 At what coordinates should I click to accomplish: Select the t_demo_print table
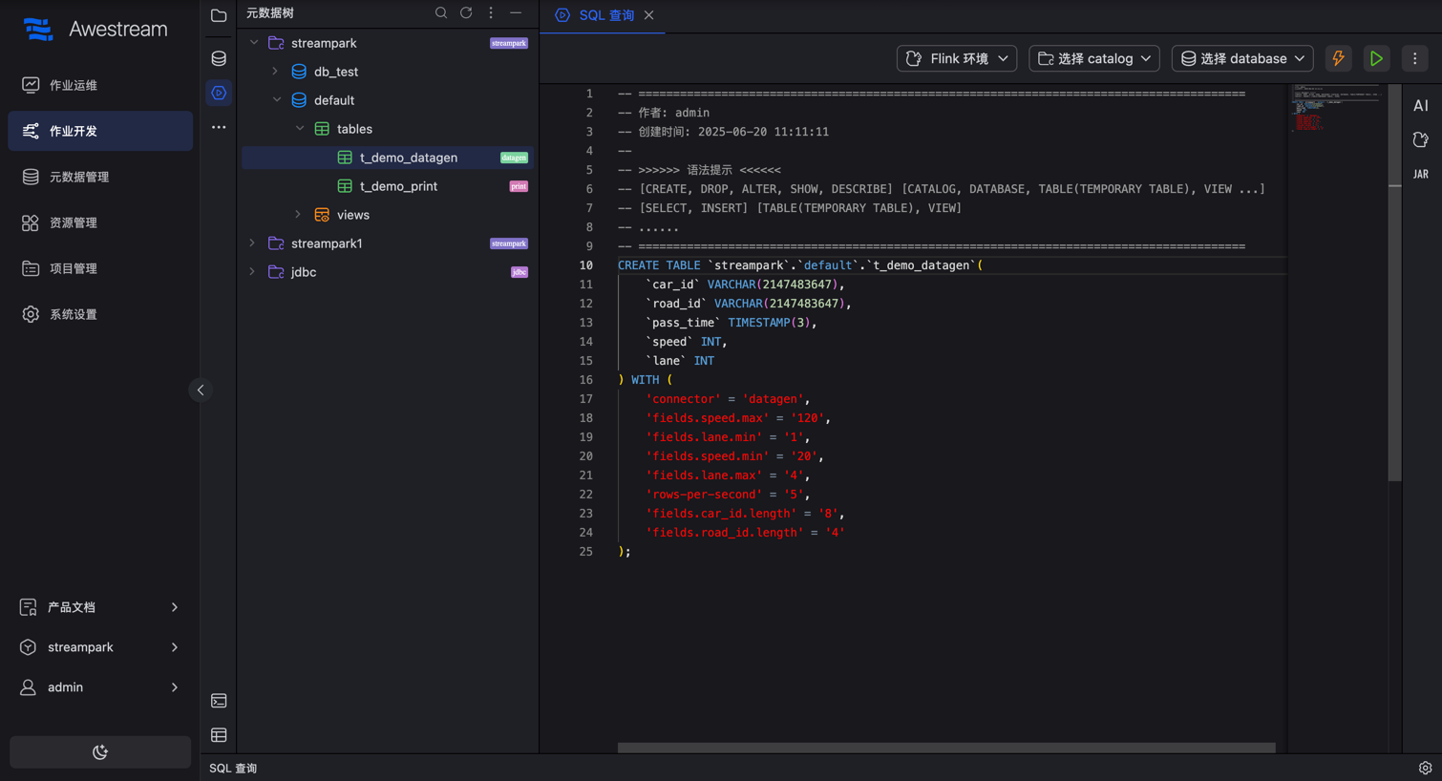[x=398, y=186]
